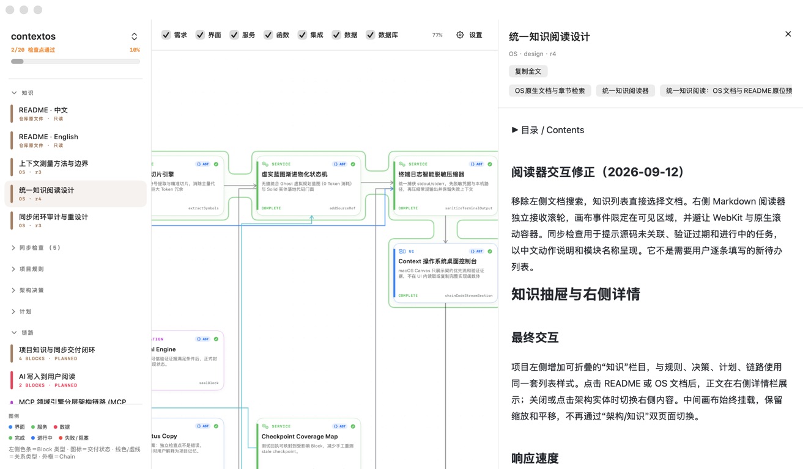Expand the 项目规则 section
The width and height of the screenshot is (803, 469).
coord(13,269)
